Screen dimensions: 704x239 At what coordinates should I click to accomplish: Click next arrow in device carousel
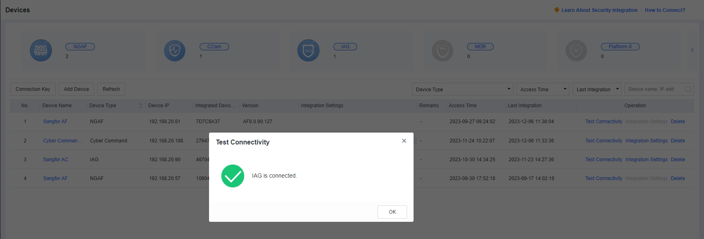pos(692,50)
